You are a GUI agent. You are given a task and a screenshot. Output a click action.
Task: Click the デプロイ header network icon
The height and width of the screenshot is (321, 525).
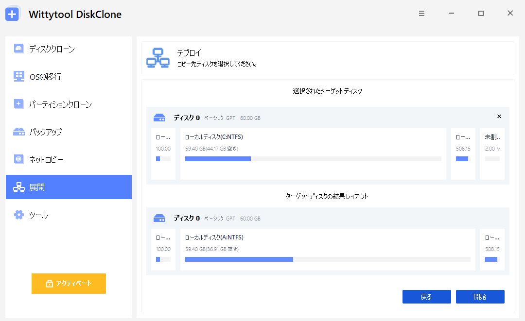[157, 58]
